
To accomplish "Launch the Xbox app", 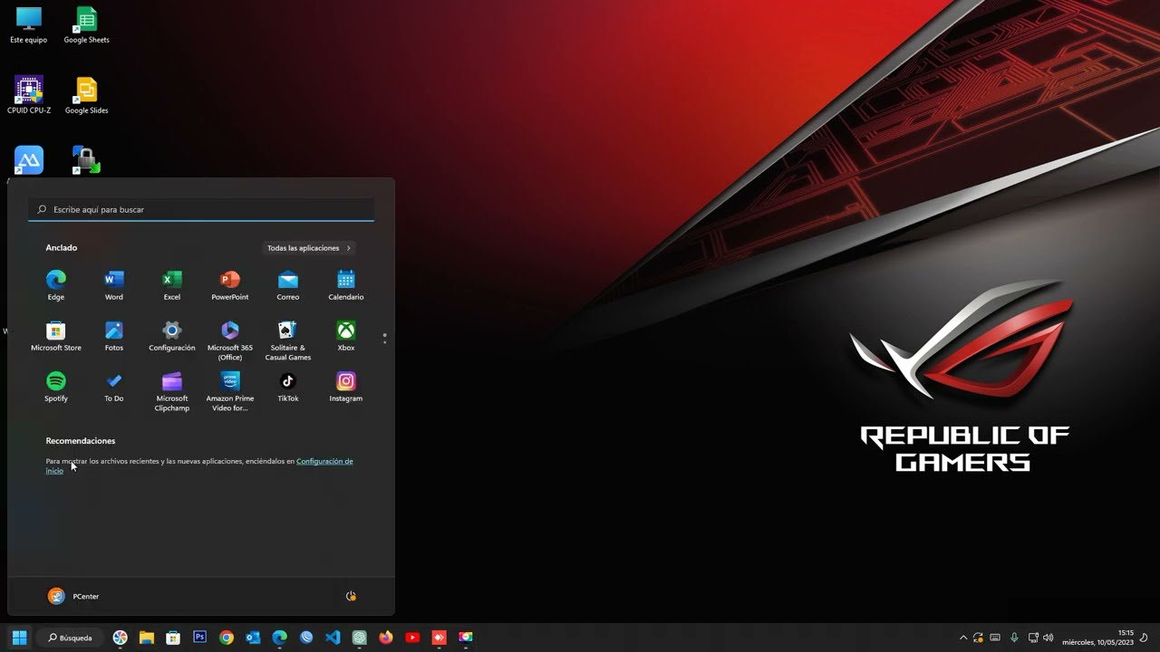I will (346, 335).
